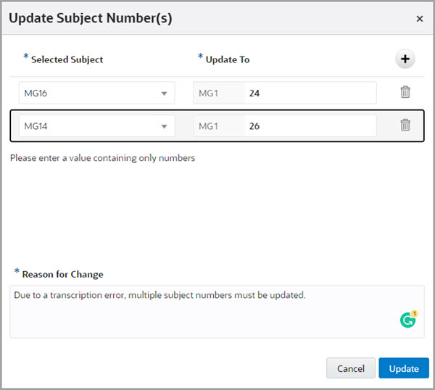Click the Update To field containing 26
Image resolution: width=435 pixels, height=390 pixels.
310,125
